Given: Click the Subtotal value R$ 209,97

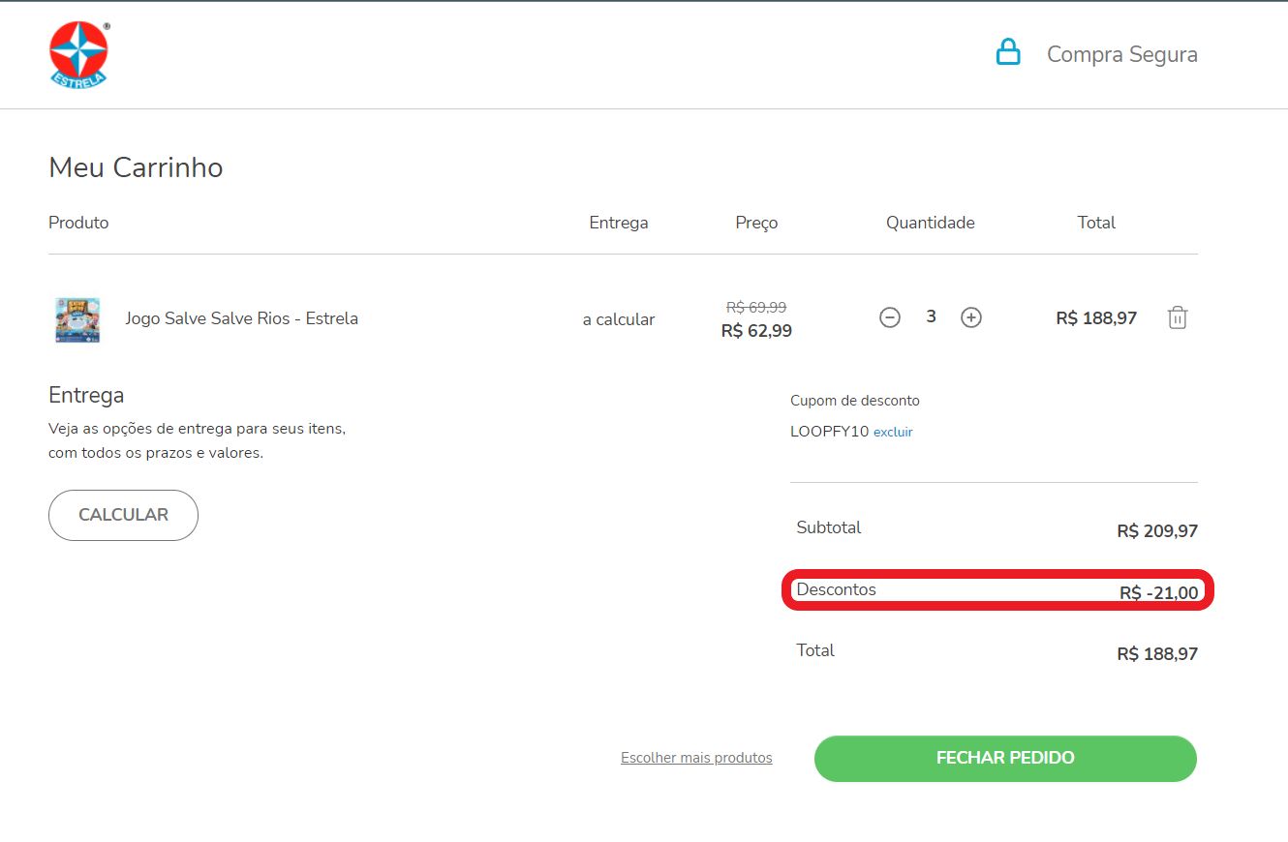Looking at the screenshot, I should click(1157, 531).
